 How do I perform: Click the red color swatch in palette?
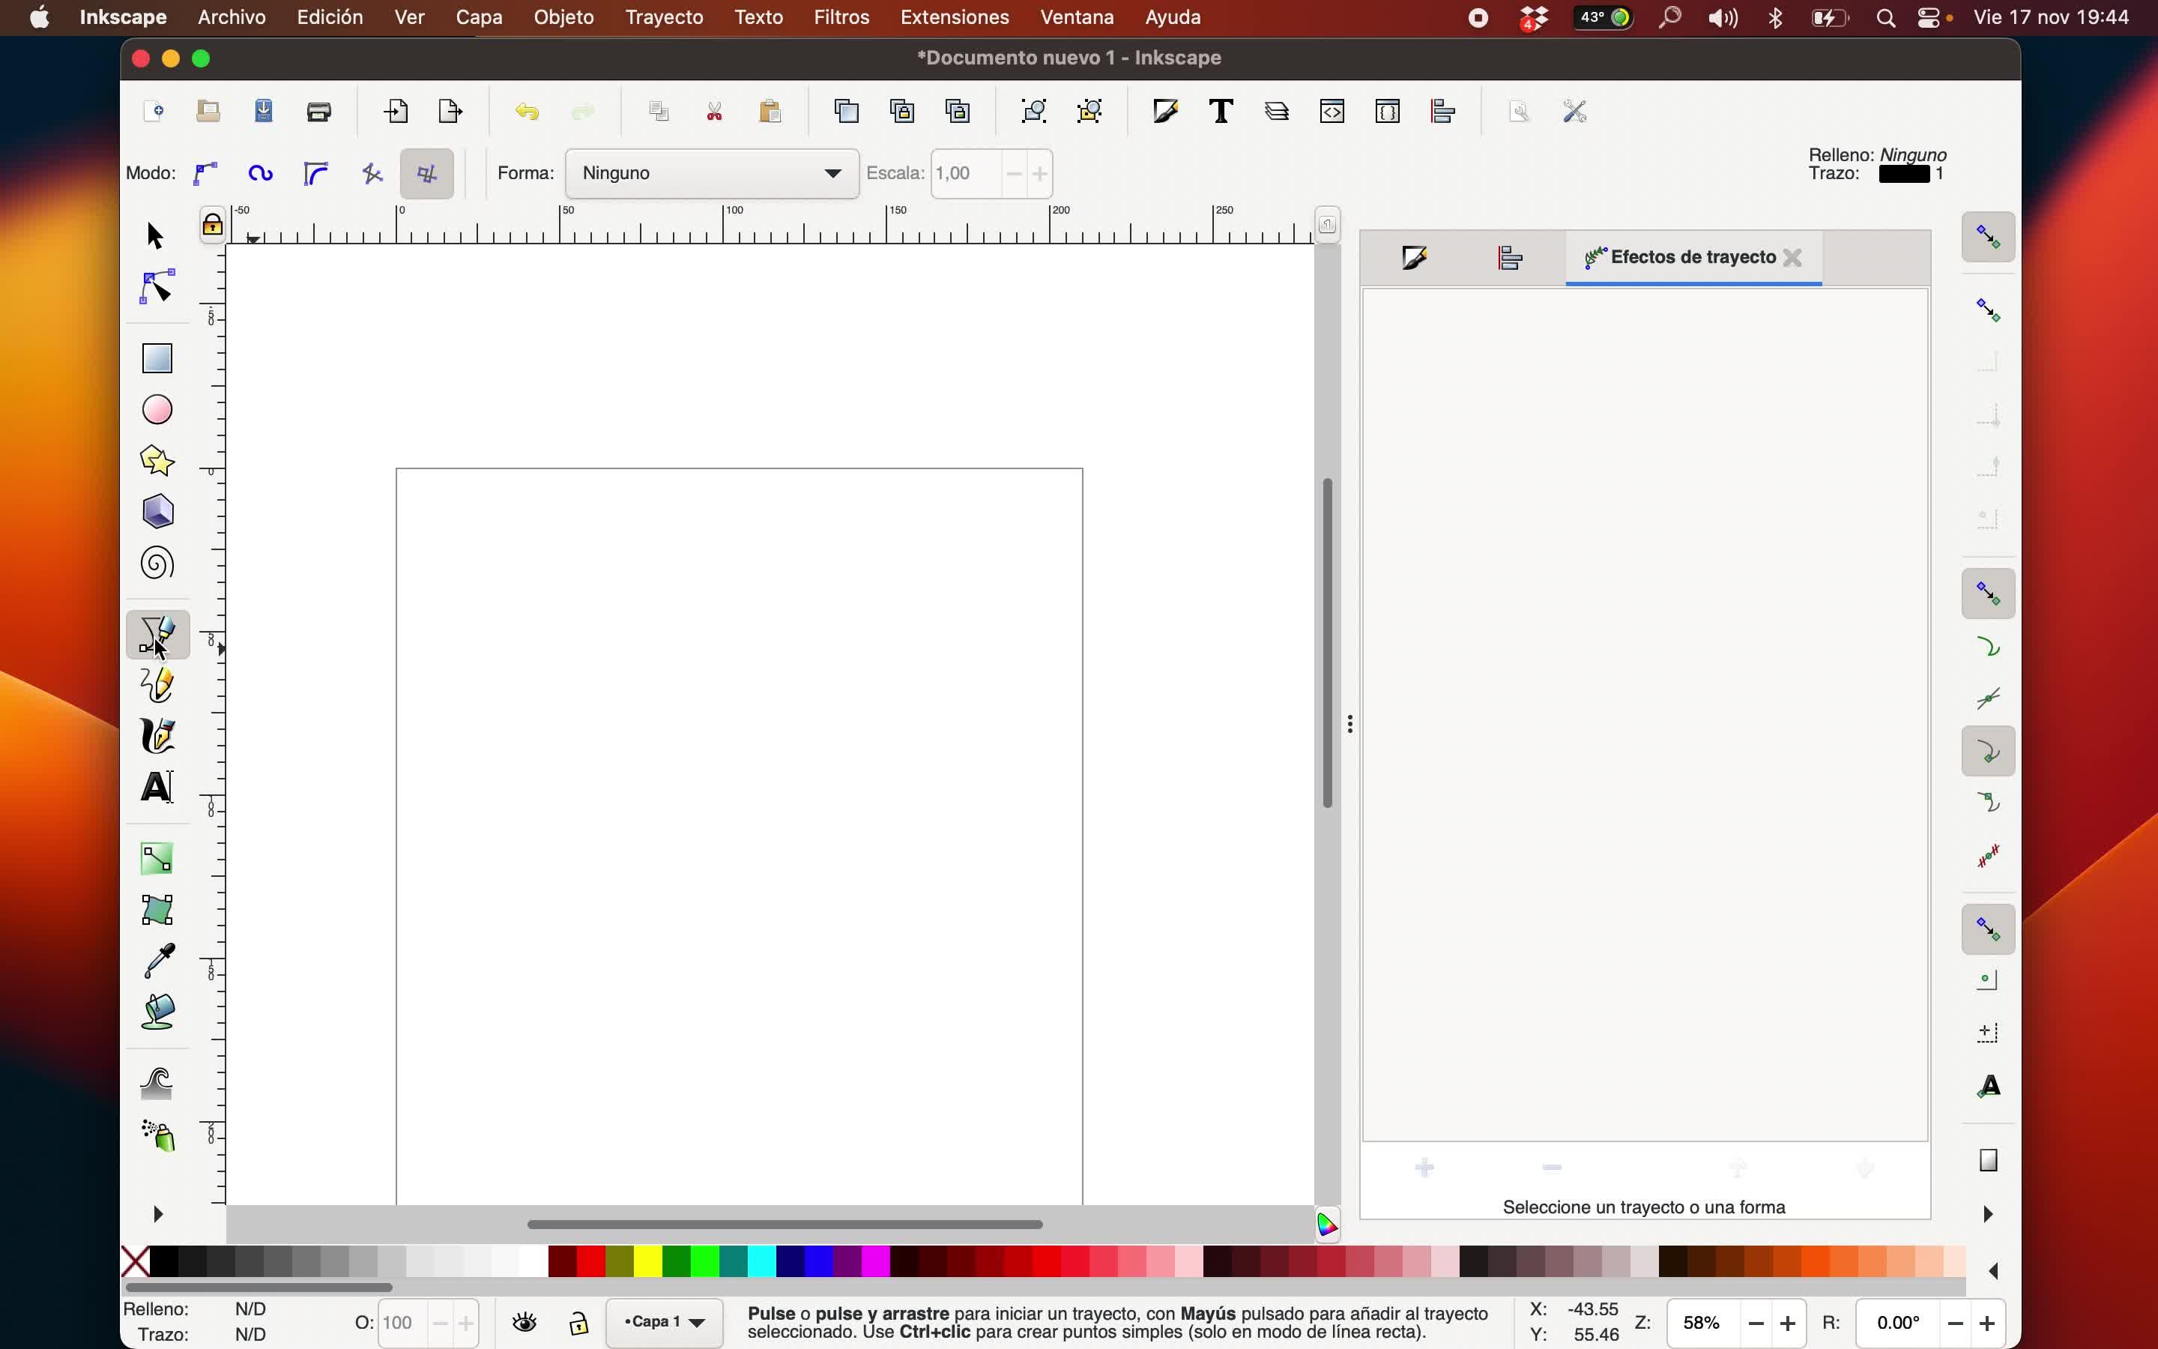[591, 1261]
